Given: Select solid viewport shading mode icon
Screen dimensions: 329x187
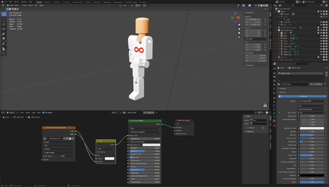Looking at the screenshot, I should click(x=262, y=6).
